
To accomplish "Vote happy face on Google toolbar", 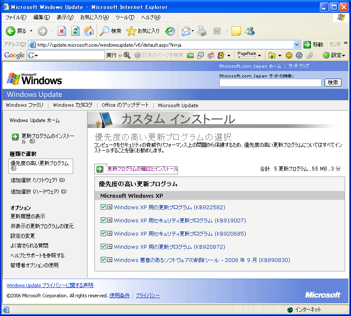I will [289, 55].
